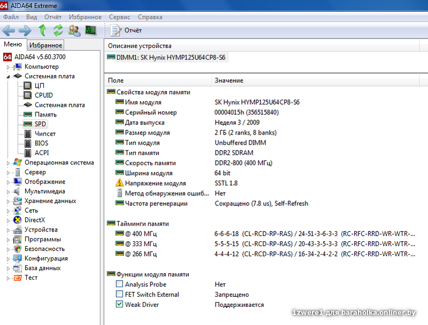
Task: Select child Системная плата motherboard icon
Action: coord(28,105)
